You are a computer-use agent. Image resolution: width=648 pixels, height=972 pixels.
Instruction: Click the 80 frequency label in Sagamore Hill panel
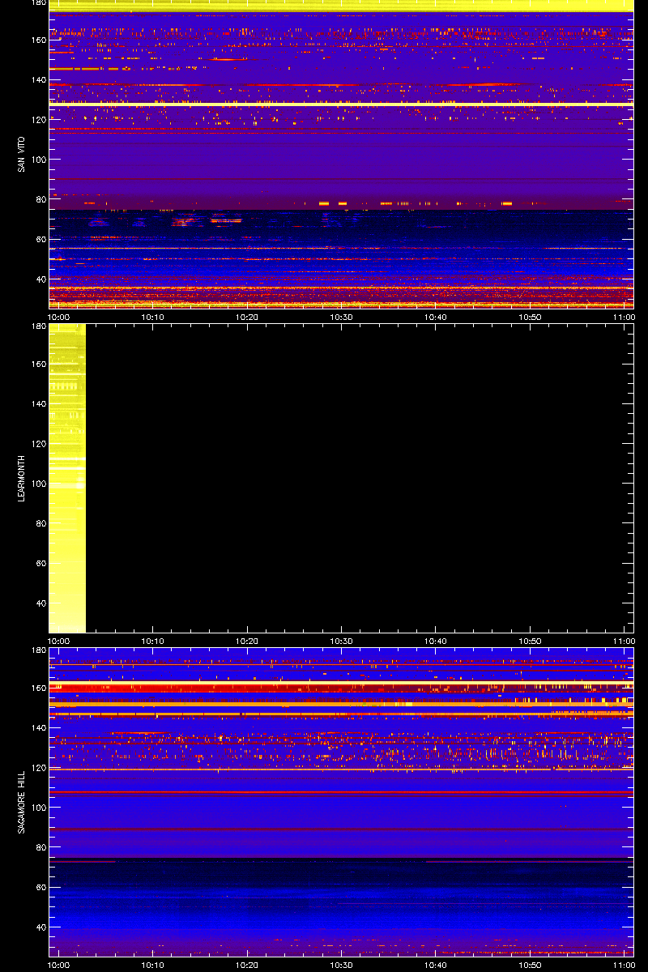click(x=40, y=847)
